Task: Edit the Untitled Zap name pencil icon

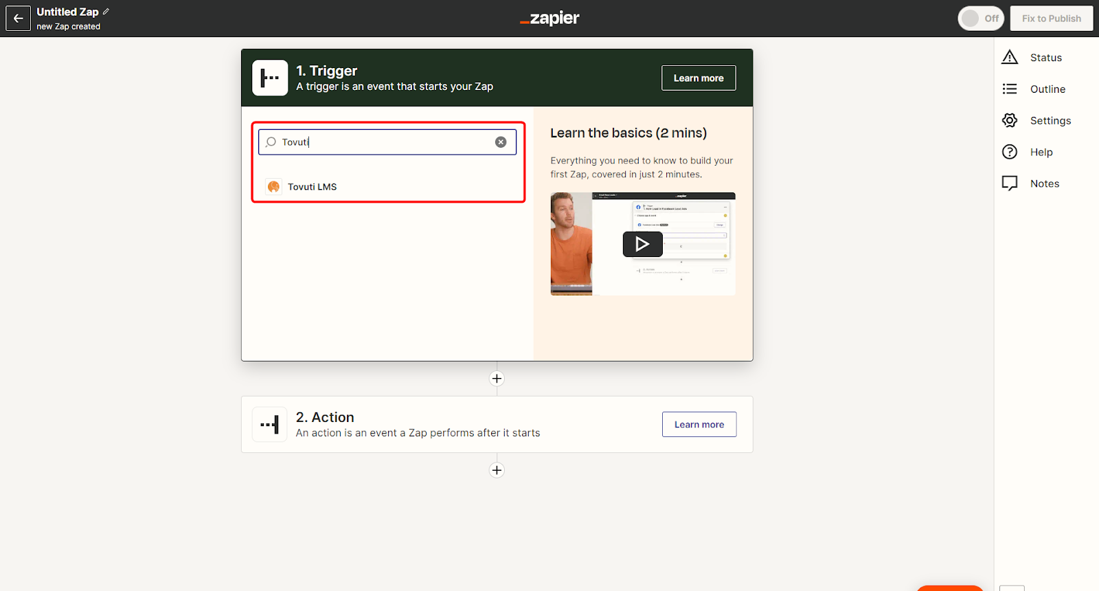Action: coord(106,12)
